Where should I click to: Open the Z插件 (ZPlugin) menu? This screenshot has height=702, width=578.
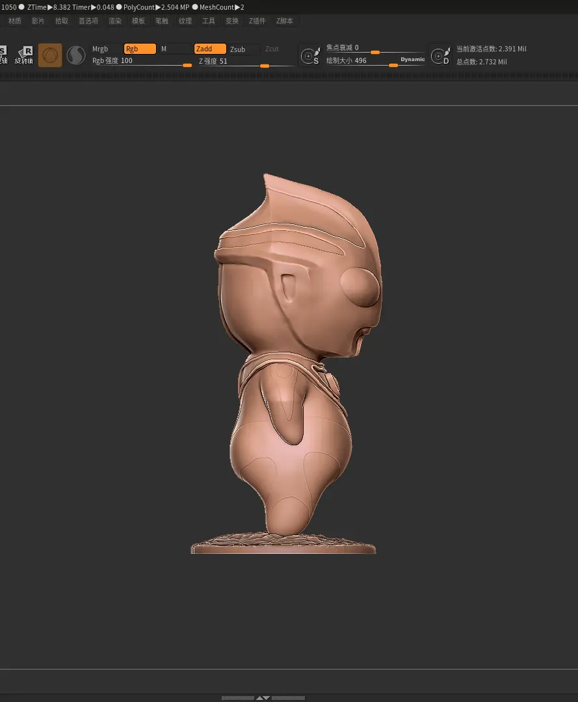[257, 21]
